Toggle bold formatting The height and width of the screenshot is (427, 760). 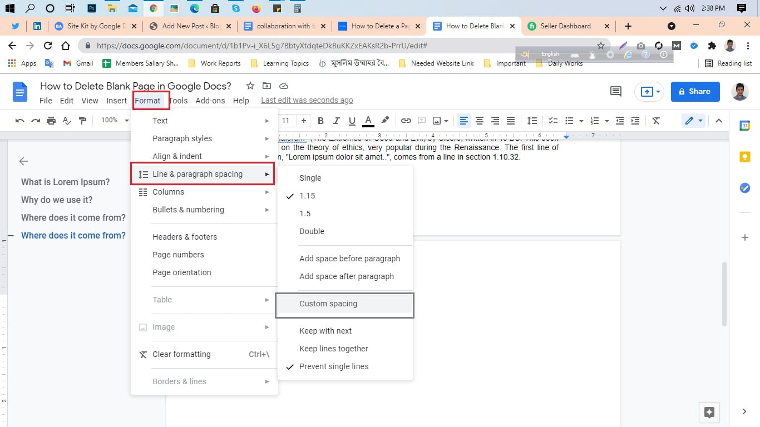(320, 120)
